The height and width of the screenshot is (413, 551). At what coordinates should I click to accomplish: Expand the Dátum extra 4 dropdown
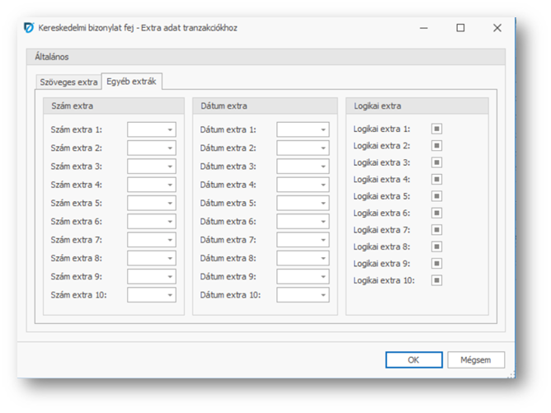pyautogui.click(x=323, y=185)
